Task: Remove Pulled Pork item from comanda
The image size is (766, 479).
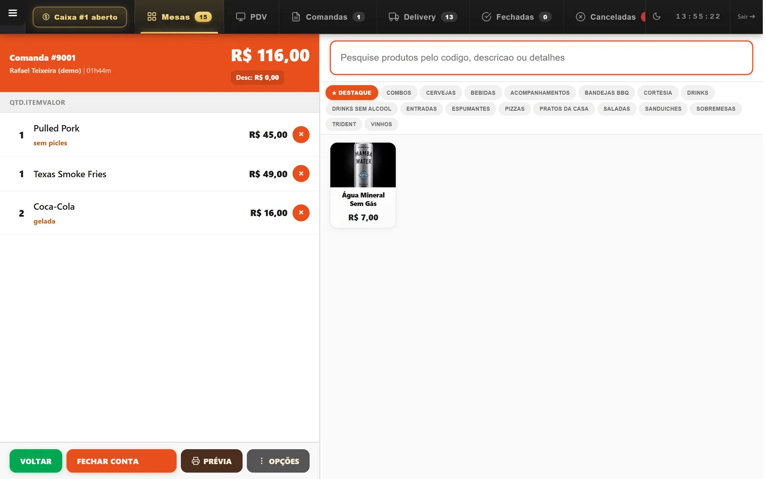Action: click(x=301, y=135)
